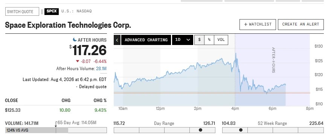Click the volume versus average bar
The image size is (331, 138).
[x=56, y=130]
